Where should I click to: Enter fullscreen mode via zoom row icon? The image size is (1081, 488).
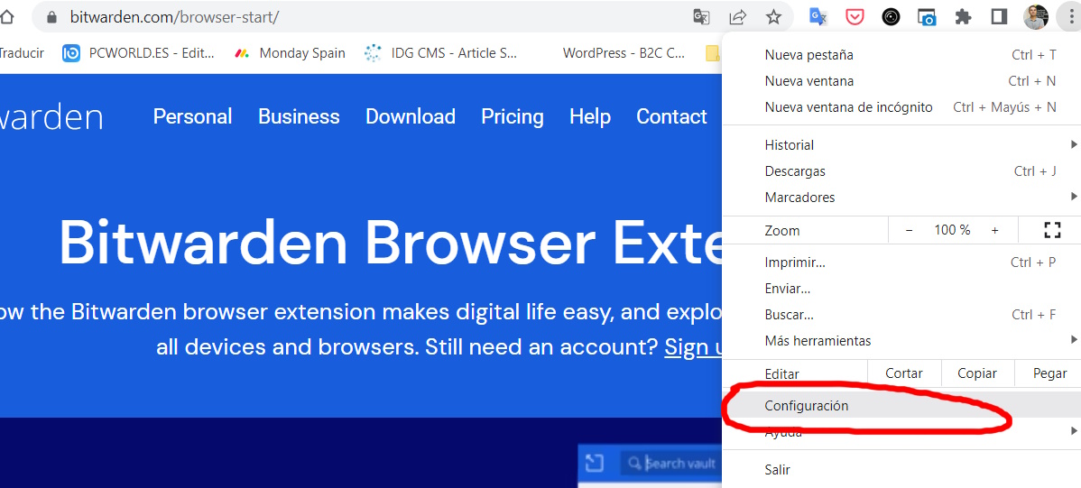coord(1052,230)
